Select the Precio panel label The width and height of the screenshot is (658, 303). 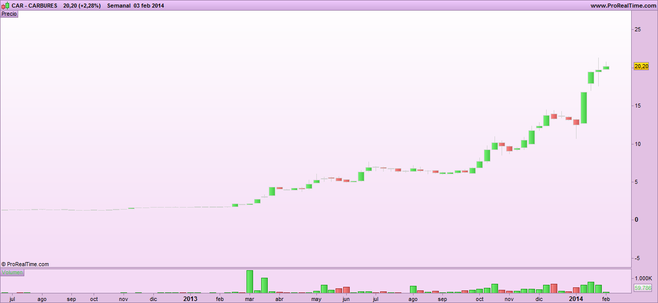click(x=9, y=14)
